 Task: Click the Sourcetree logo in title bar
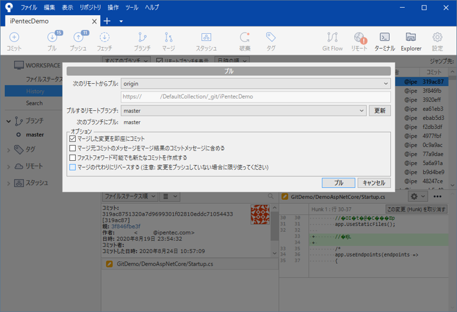click(x=9, y=7)
